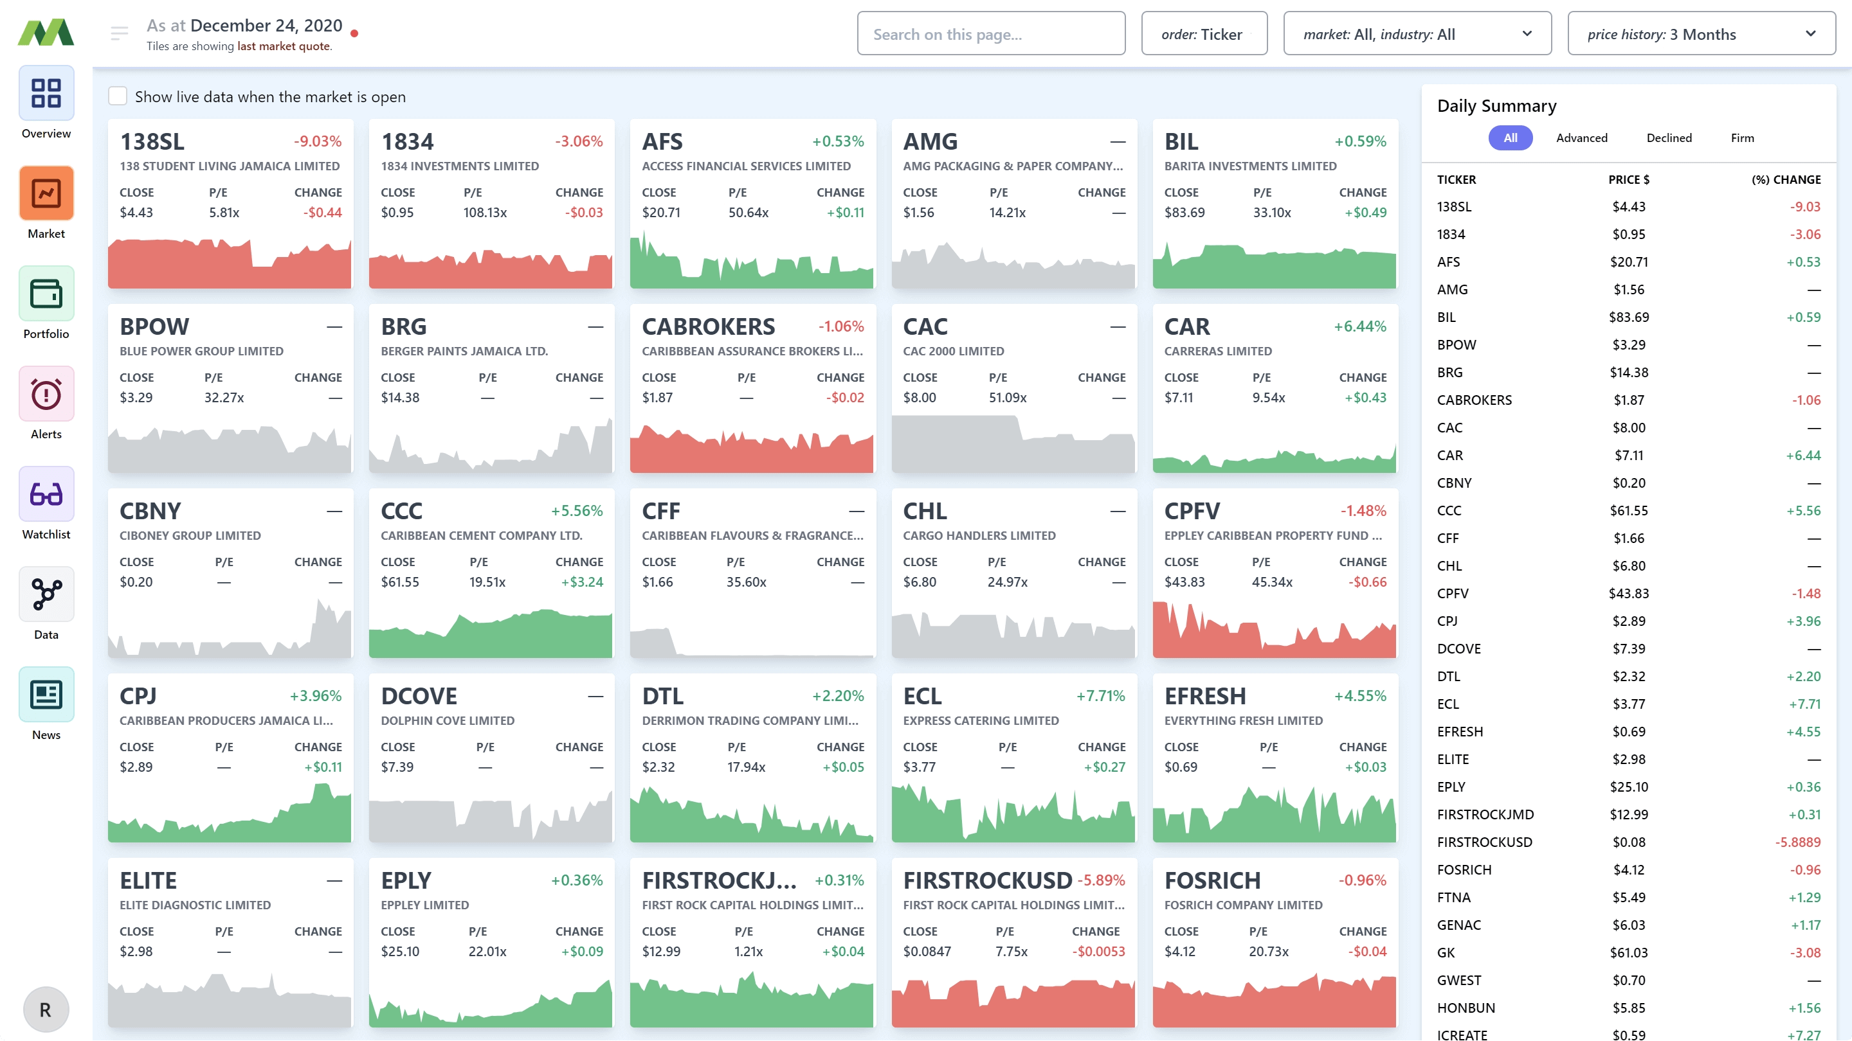Open the Watchlist glasses icon

[46, 494]
